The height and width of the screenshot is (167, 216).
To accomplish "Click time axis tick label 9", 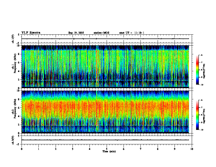I will pos(175,149).
